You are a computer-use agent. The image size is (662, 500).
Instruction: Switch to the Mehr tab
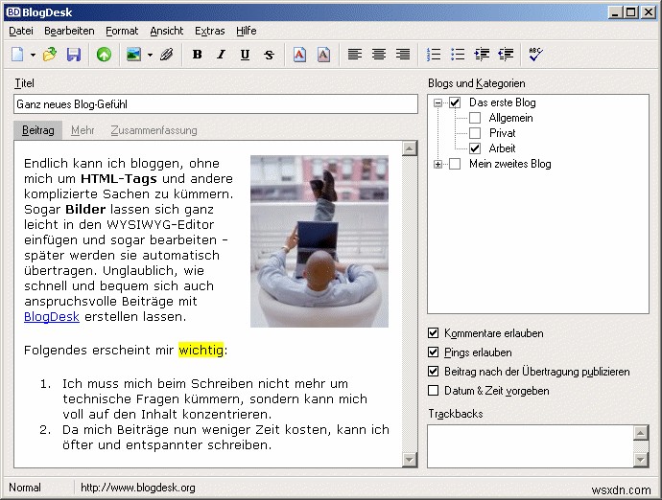pos(83,130)
